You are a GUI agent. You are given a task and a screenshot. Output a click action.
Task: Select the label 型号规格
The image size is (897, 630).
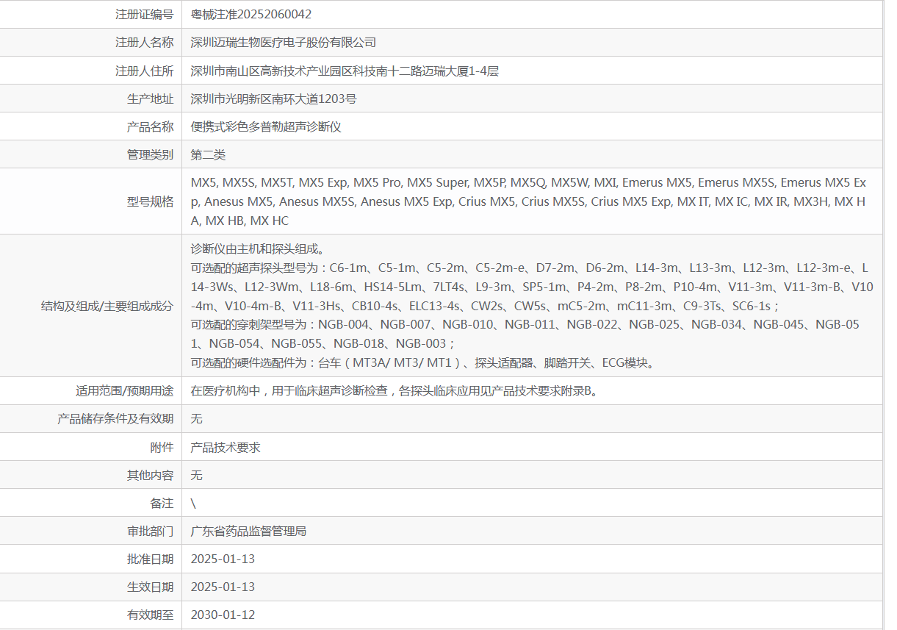pyautogui.click(x=151, y=201)
